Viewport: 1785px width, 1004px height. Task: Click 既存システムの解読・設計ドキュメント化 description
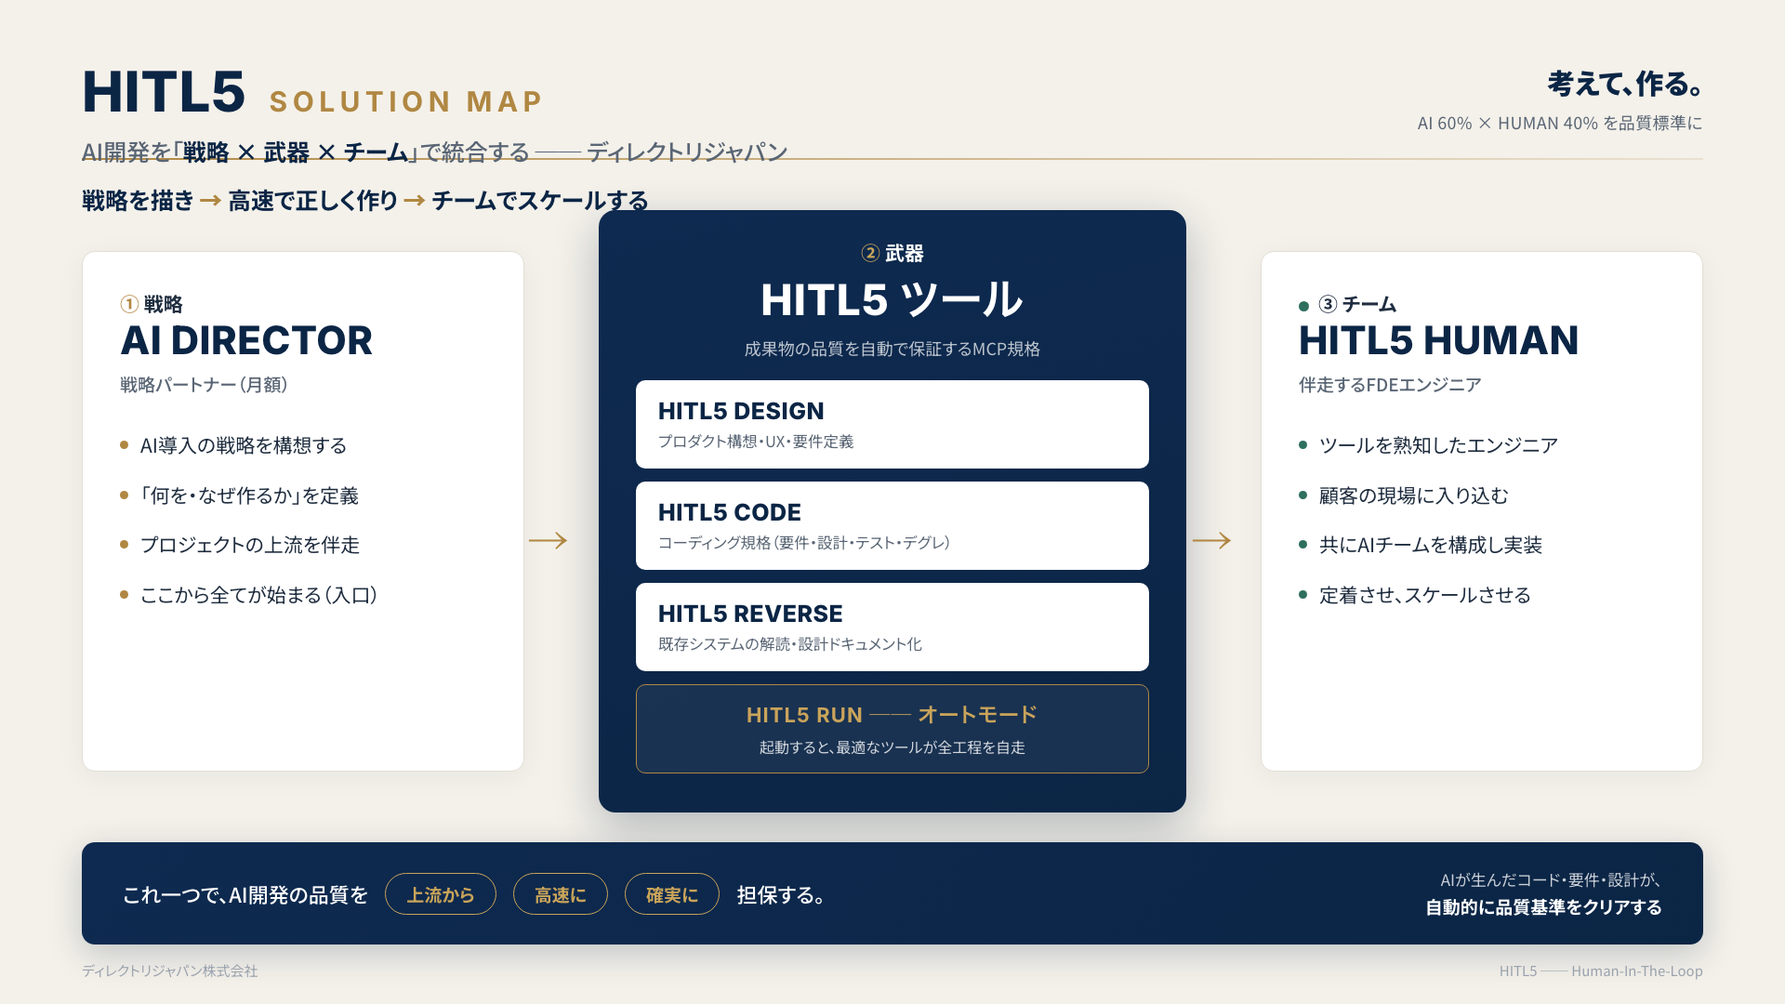click(790, 644)
